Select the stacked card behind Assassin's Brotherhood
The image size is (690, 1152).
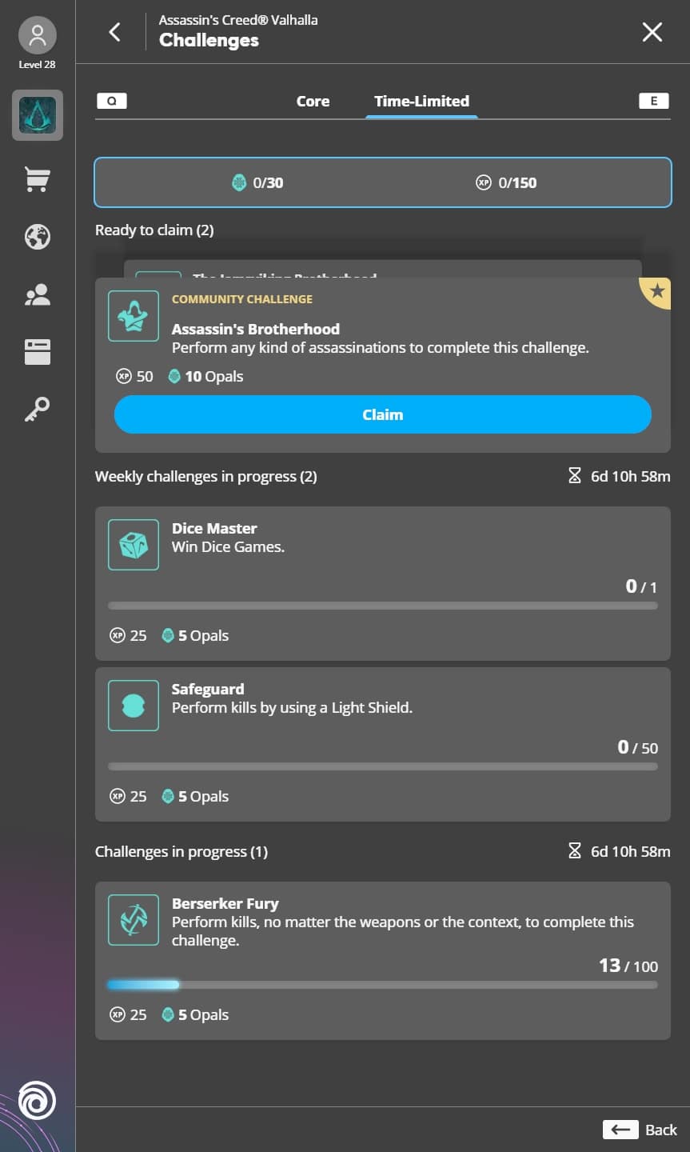pyautogui.click(x=383, y=269)
